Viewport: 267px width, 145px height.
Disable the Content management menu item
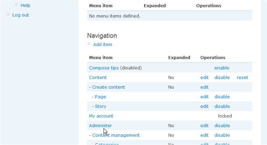tap(222, 135)
